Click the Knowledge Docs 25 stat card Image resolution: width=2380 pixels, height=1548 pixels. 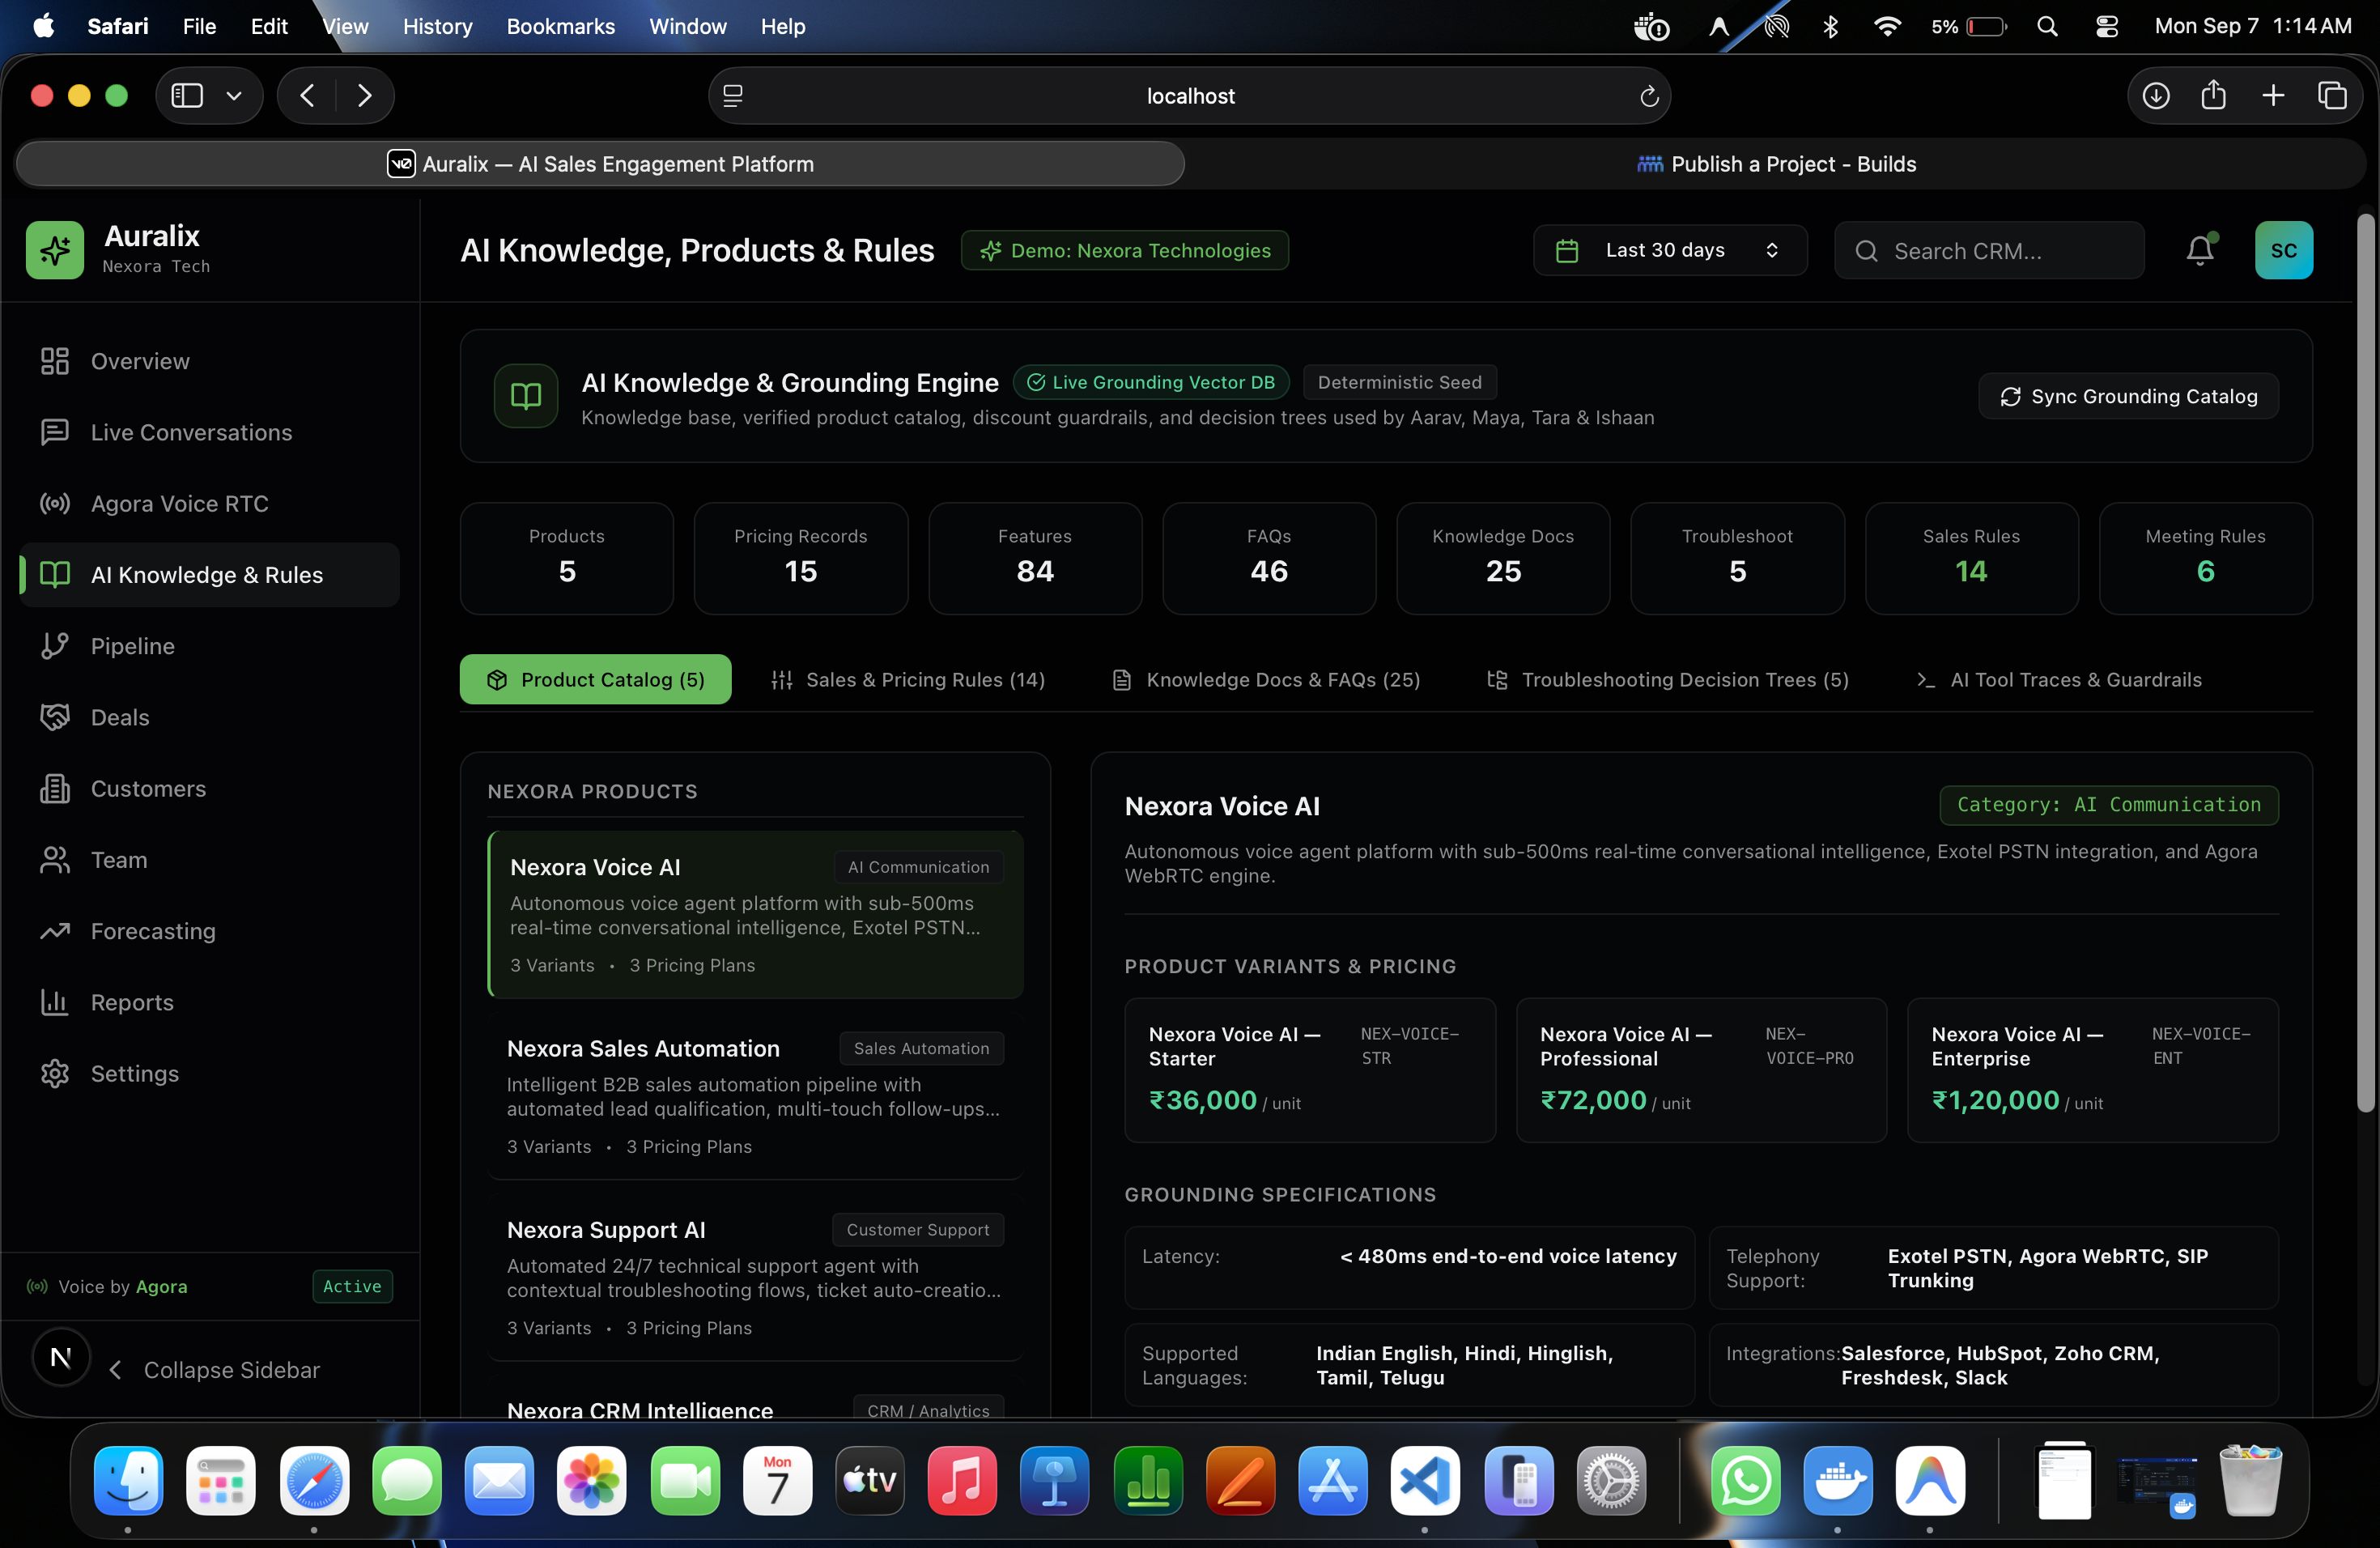point(1503,558)
